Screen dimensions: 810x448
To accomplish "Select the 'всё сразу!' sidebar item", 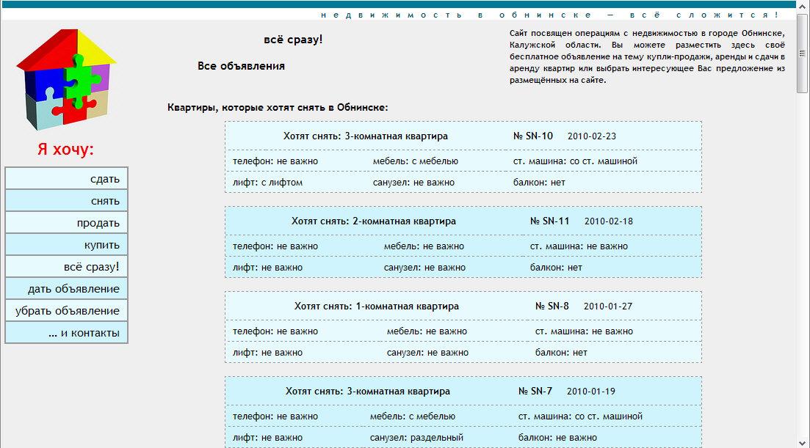I will [66, 267].
